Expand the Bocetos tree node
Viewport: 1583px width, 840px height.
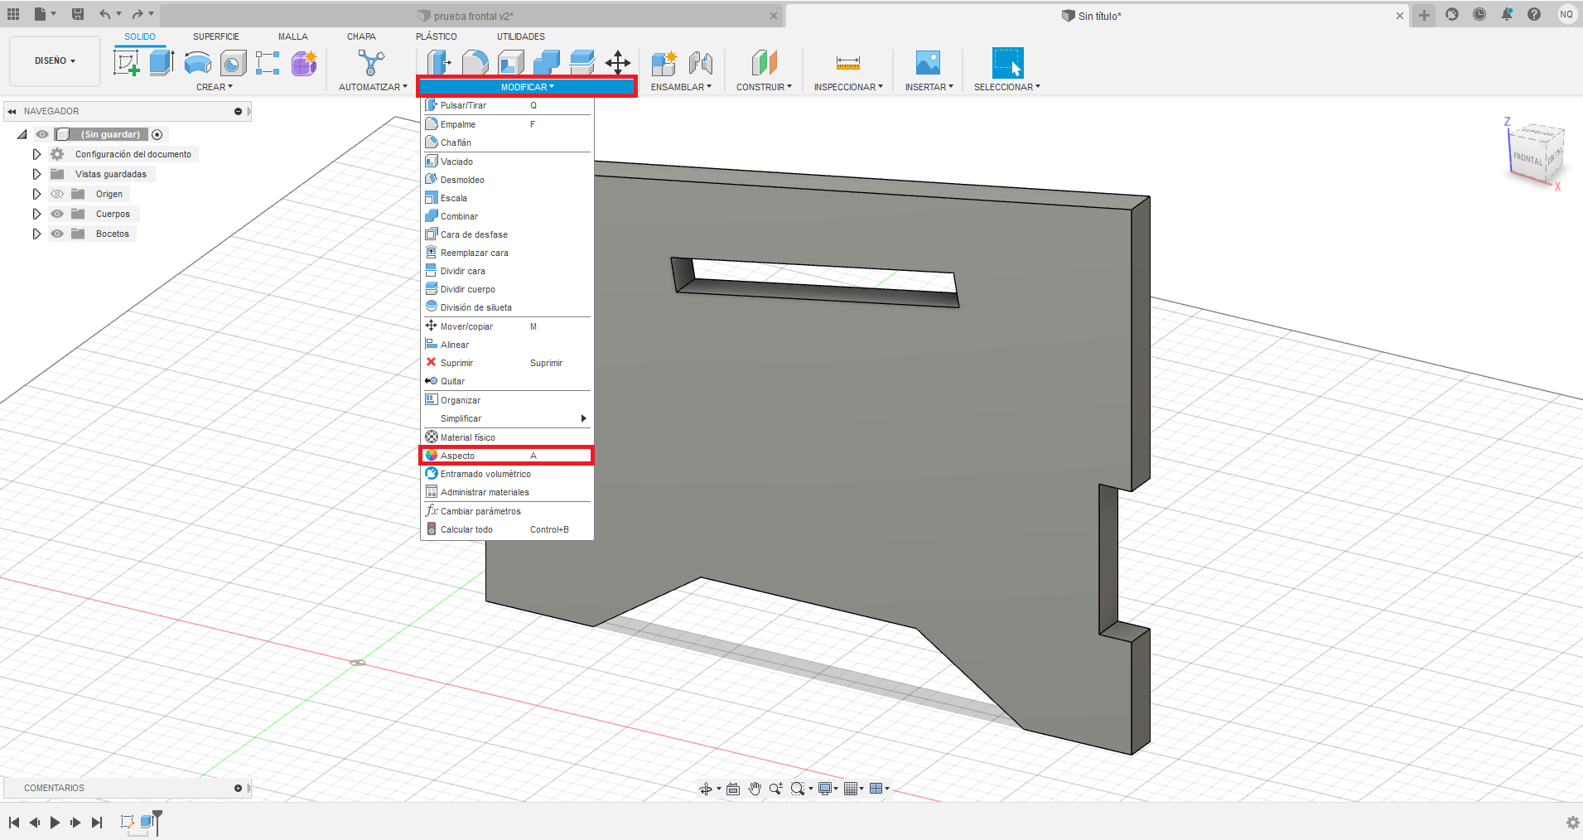(36, 234)
